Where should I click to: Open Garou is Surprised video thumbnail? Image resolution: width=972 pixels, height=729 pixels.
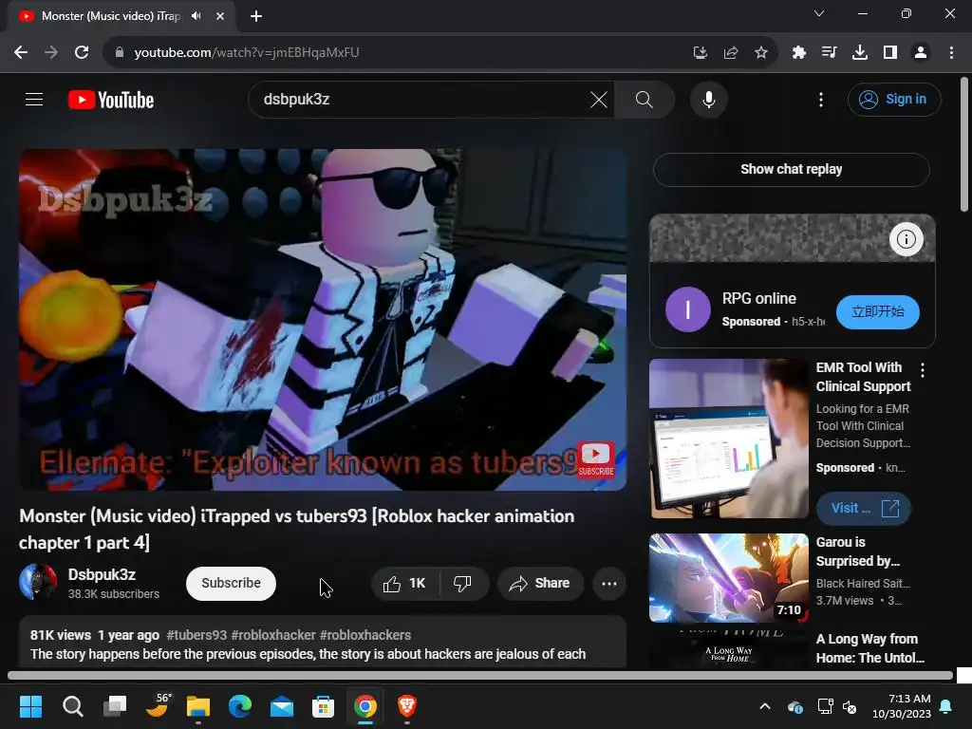728,578
